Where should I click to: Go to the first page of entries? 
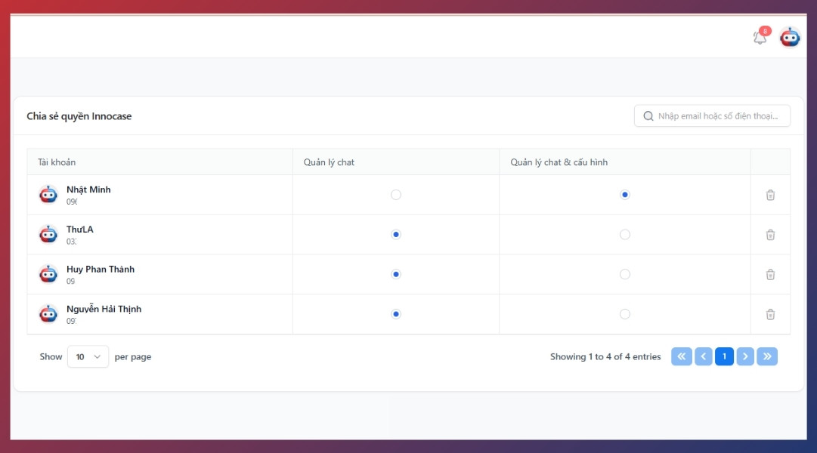click(x=681, y=356)
